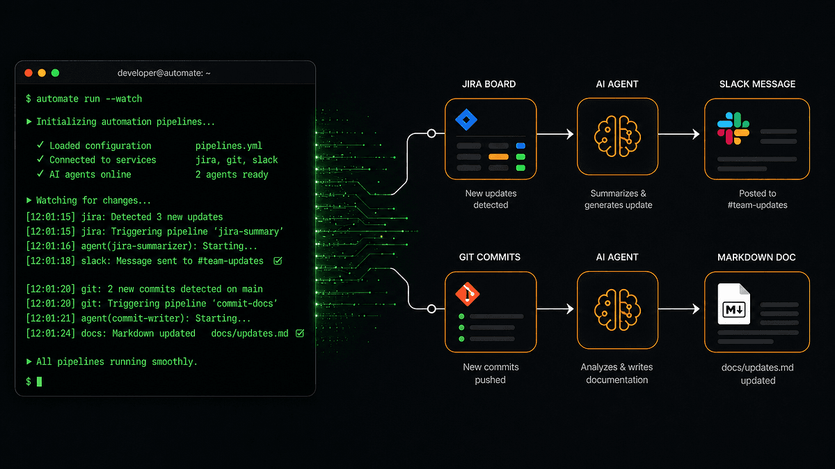Toggle the checkbox after 'Message sent to #team-updates'

278,261
